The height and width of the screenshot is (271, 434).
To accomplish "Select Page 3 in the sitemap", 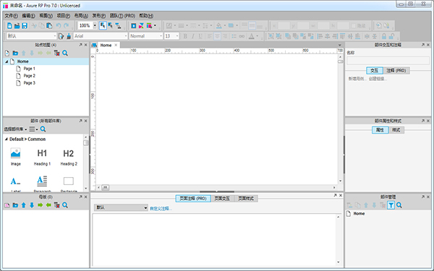I will (30, 83).
